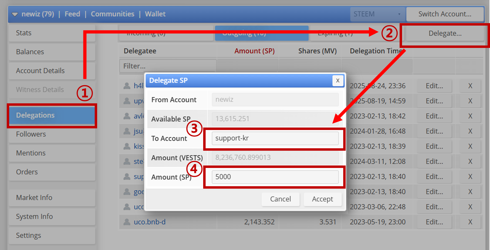Image resolution: width=490 pixels, height=250 pixels.
Task: Focus the Amount (SP) field
Action: pyautogui.click(x=275, y=177)
